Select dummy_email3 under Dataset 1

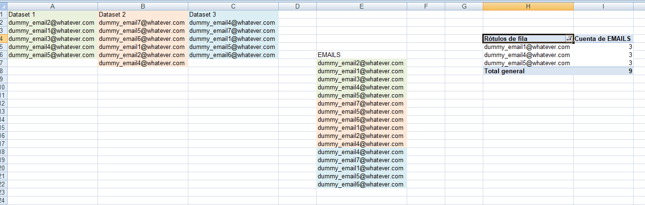point(52,39)
